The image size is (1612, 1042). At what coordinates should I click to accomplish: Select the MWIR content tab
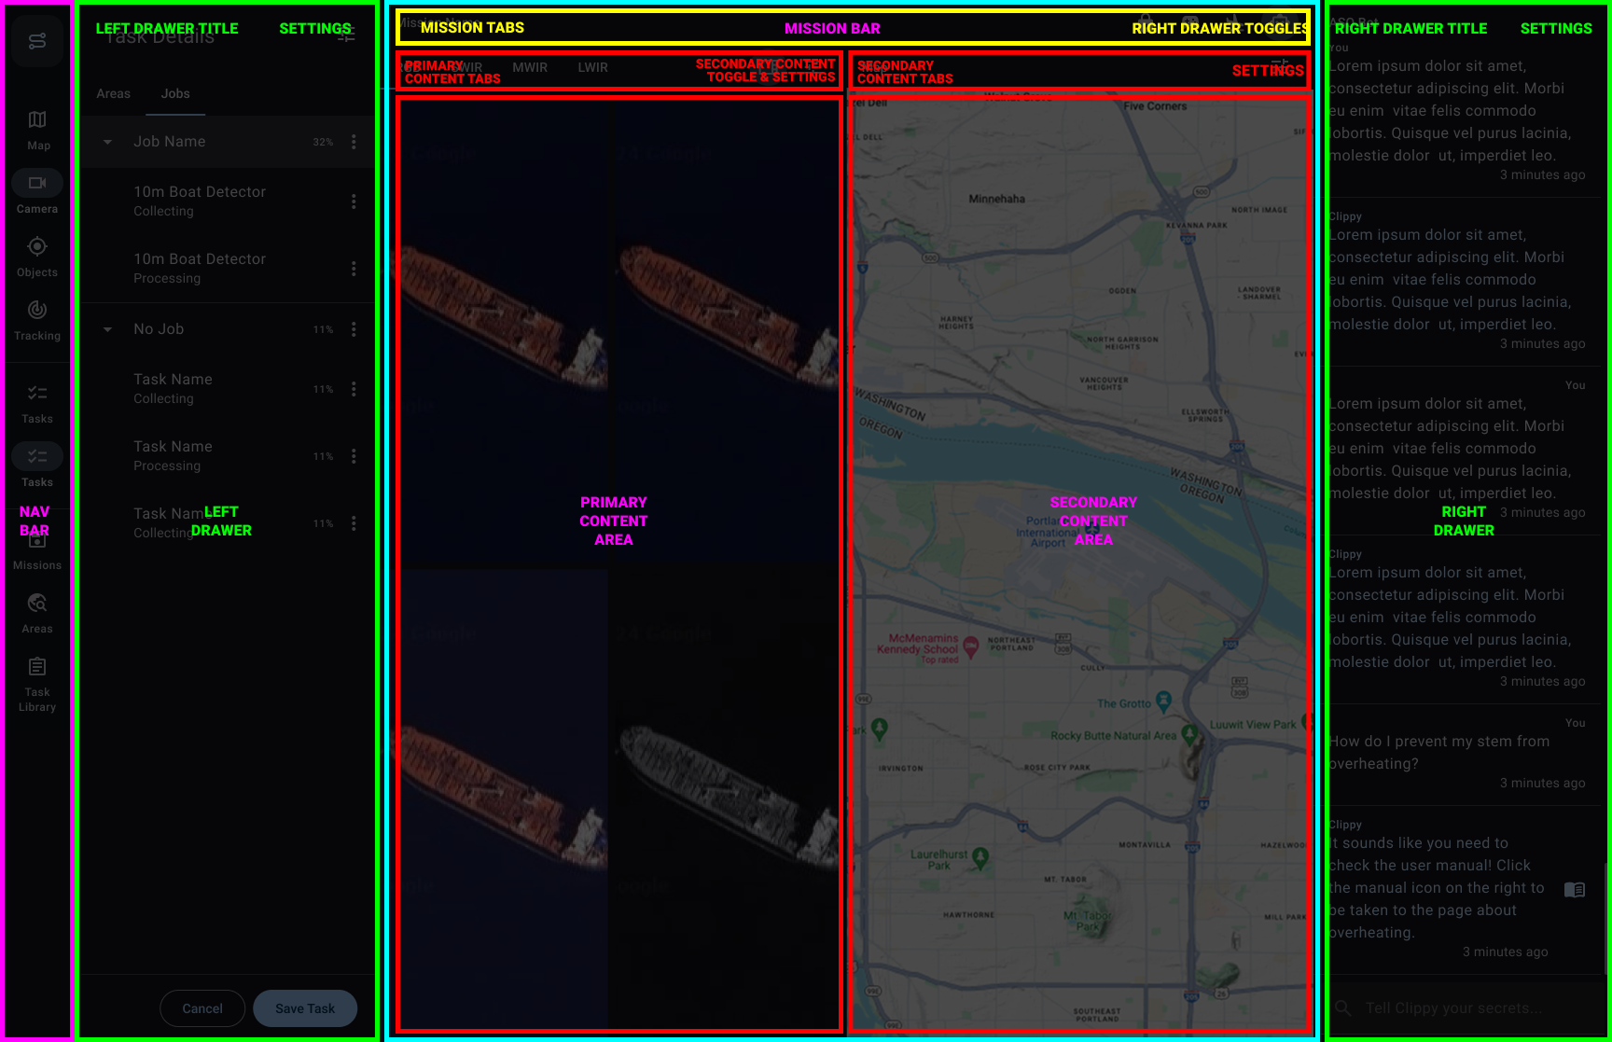point(530,67)
